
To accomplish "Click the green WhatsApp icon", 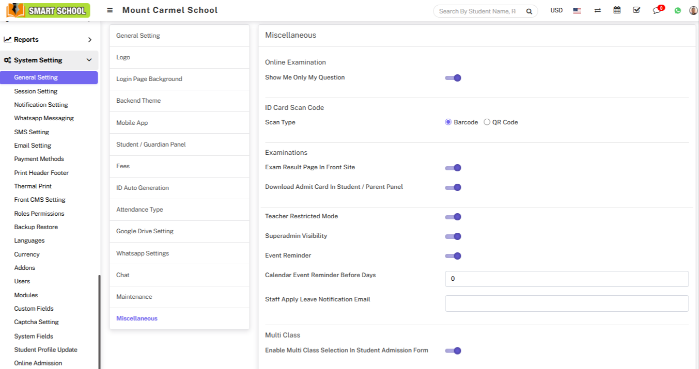I will point(678,11).
